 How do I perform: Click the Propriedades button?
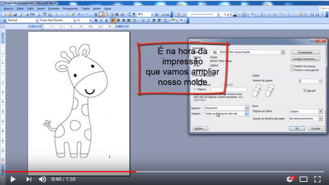pyautogui.click(x=305, y=52)
